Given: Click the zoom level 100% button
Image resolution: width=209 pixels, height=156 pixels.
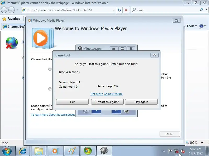Looking at the screenshot, I should (191, 143).
